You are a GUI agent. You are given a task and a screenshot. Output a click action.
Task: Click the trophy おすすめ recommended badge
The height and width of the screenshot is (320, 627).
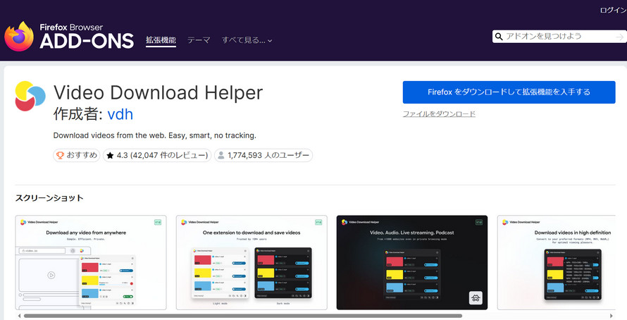click(x=77, y=155)
